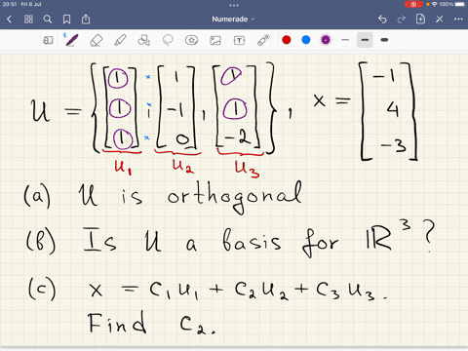Select the medium stroke width
The image size is (468, 351).
tap(365, 40)
